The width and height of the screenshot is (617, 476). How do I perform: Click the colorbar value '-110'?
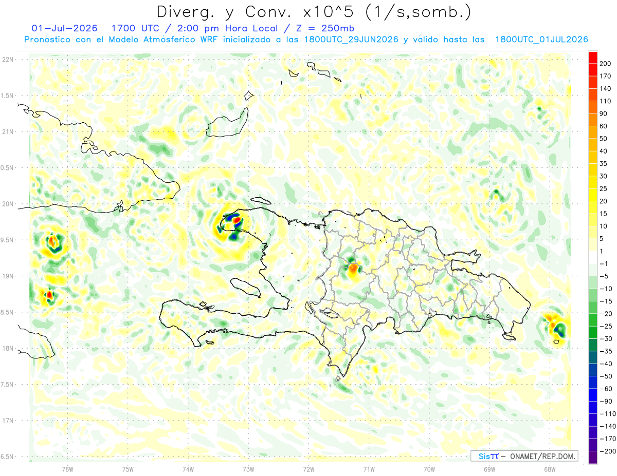pyautogui.click(x=609, y=414)
